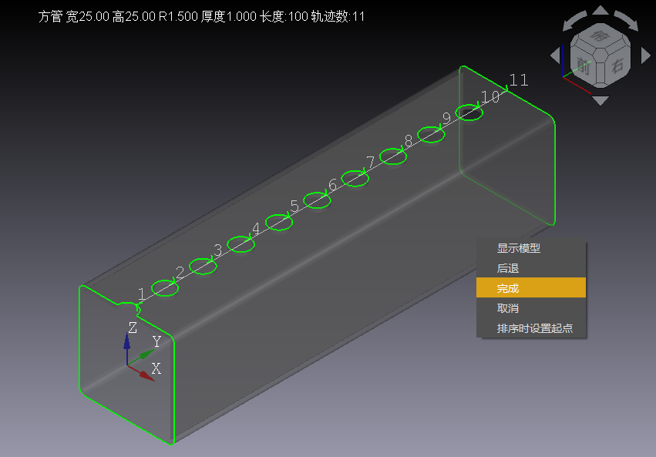Select the 右 (right) face of view cube
656x457 pixels.
(x=617, y=67)
